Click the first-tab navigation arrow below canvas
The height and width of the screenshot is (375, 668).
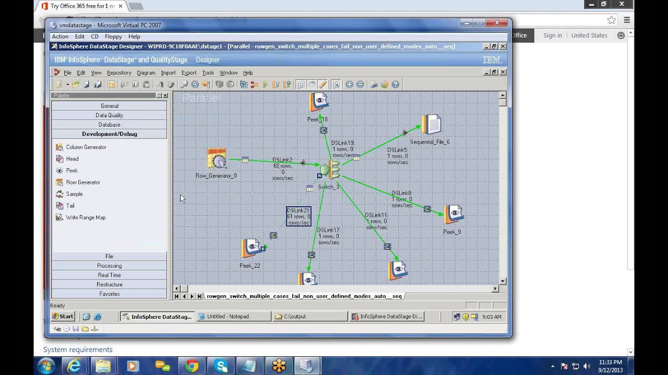click(177, 296)
